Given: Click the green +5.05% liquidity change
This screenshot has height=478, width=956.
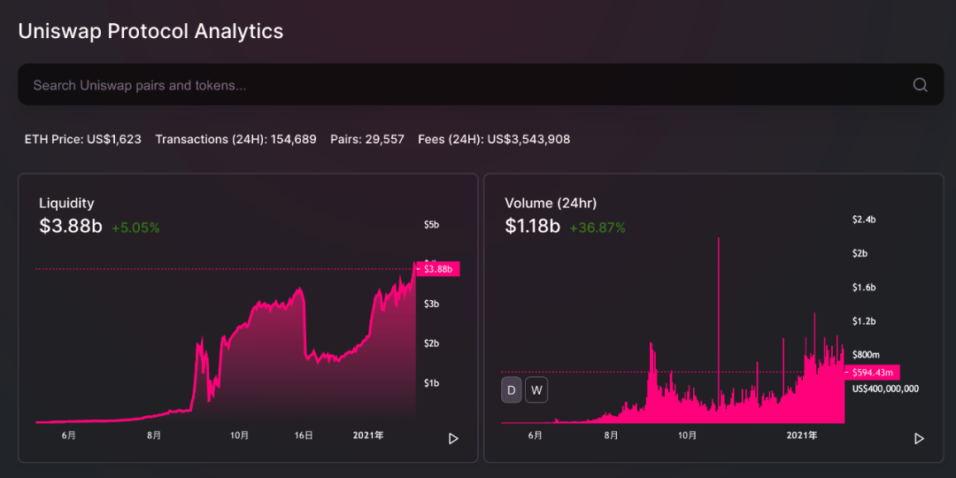Looking at the screenshot, I should [135, 227].
